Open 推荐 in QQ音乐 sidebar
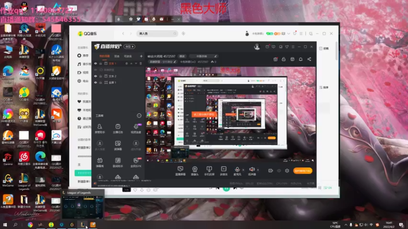Screen dimensions: 408x229 pos(83,55)
